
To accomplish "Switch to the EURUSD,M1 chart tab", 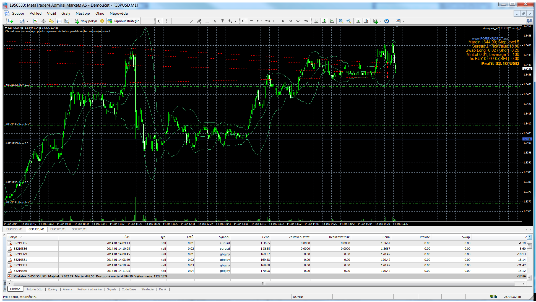I will pyautogui.click(x=15, y=229).
